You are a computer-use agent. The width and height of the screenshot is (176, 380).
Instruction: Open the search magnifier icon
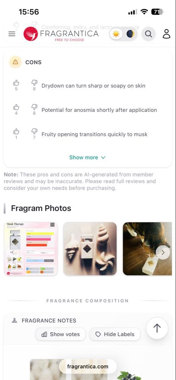pos(148,34)
